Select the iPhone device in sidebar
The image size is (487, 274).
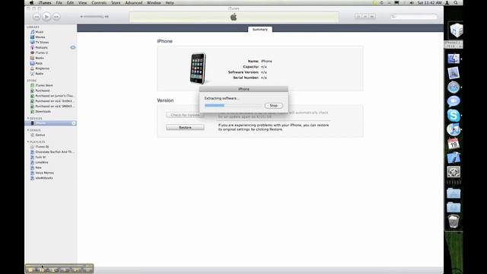[51, 123]
